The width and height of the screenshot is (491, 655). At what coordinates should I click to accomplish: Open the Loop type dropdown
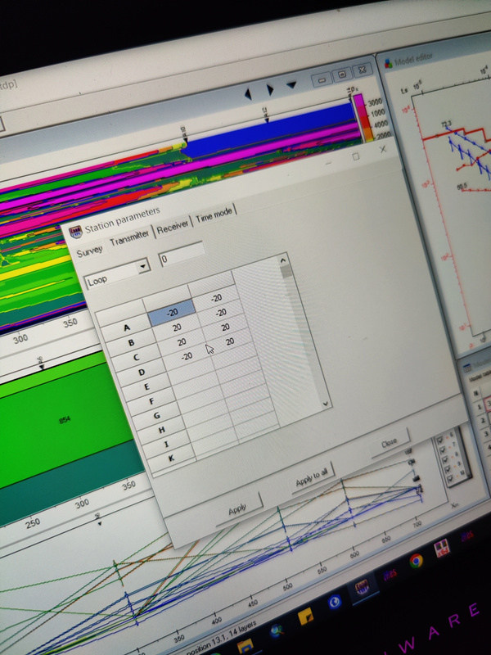(x=144, y=266)
